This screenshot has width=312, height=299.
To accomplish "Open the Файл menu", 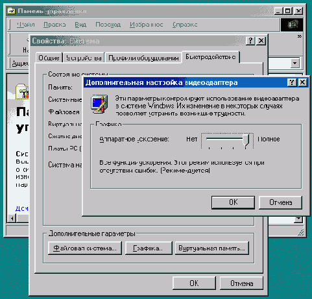I will [x=26, y=25].
